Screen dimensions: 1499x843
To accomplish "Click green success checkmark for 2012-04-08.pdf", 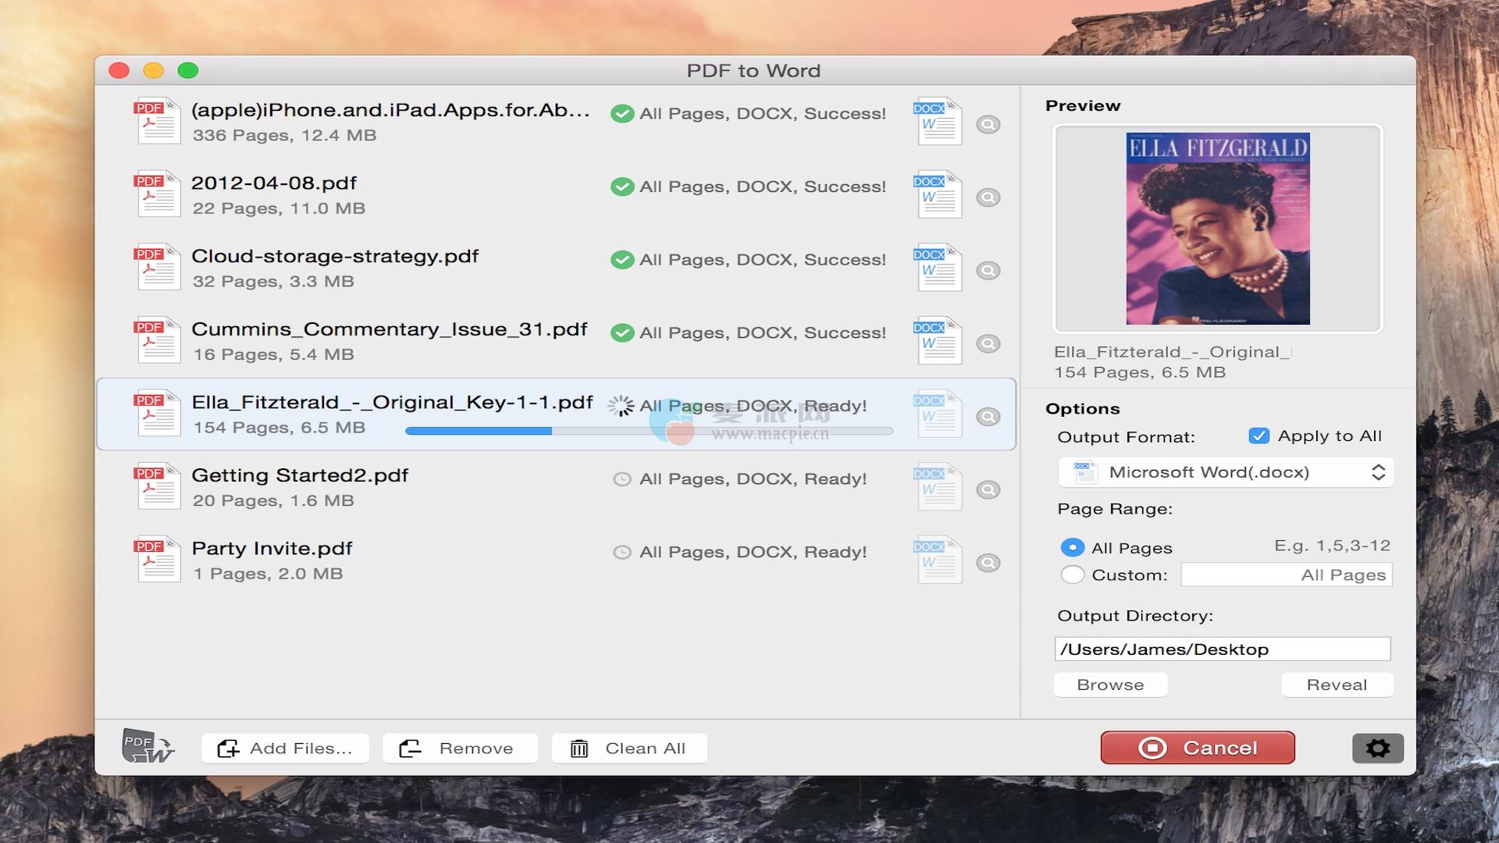I will 622,187.
